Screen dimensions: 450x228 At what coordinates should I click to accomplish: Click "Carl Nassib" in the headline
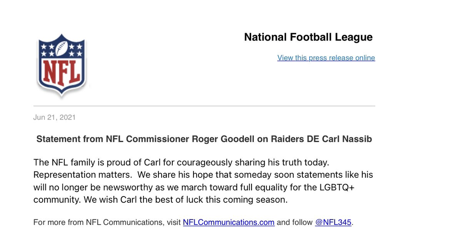pyautogui.click(x=347, y=139)
